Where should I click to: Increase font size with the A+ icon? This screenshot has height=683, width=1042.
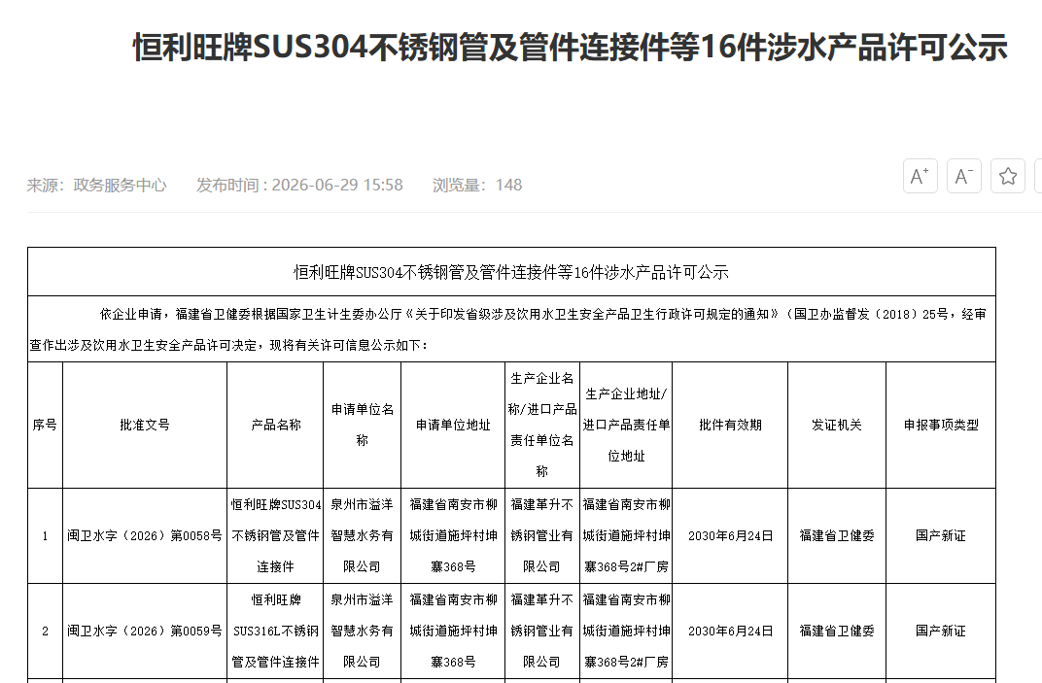point(920,176)
